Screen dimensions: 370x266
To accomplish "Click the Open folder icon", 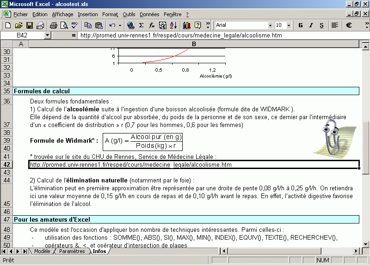I will [18, 25].
